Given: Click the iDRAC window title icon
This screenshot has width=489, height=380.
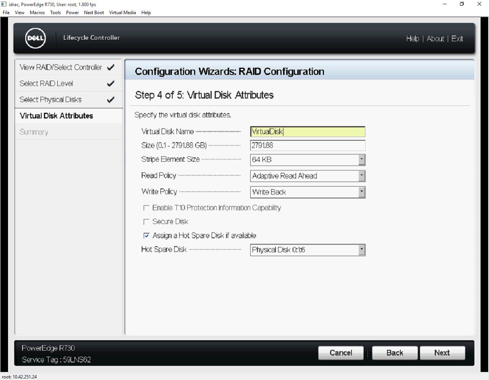Looking at the screenshot, I should [x=4, y=4].
